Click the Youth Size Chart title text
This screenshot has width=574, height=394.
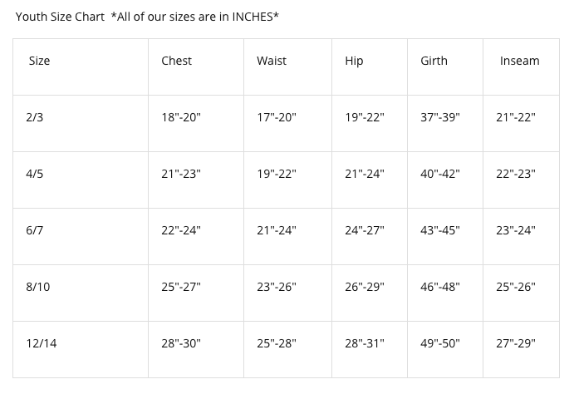(60, 17)
